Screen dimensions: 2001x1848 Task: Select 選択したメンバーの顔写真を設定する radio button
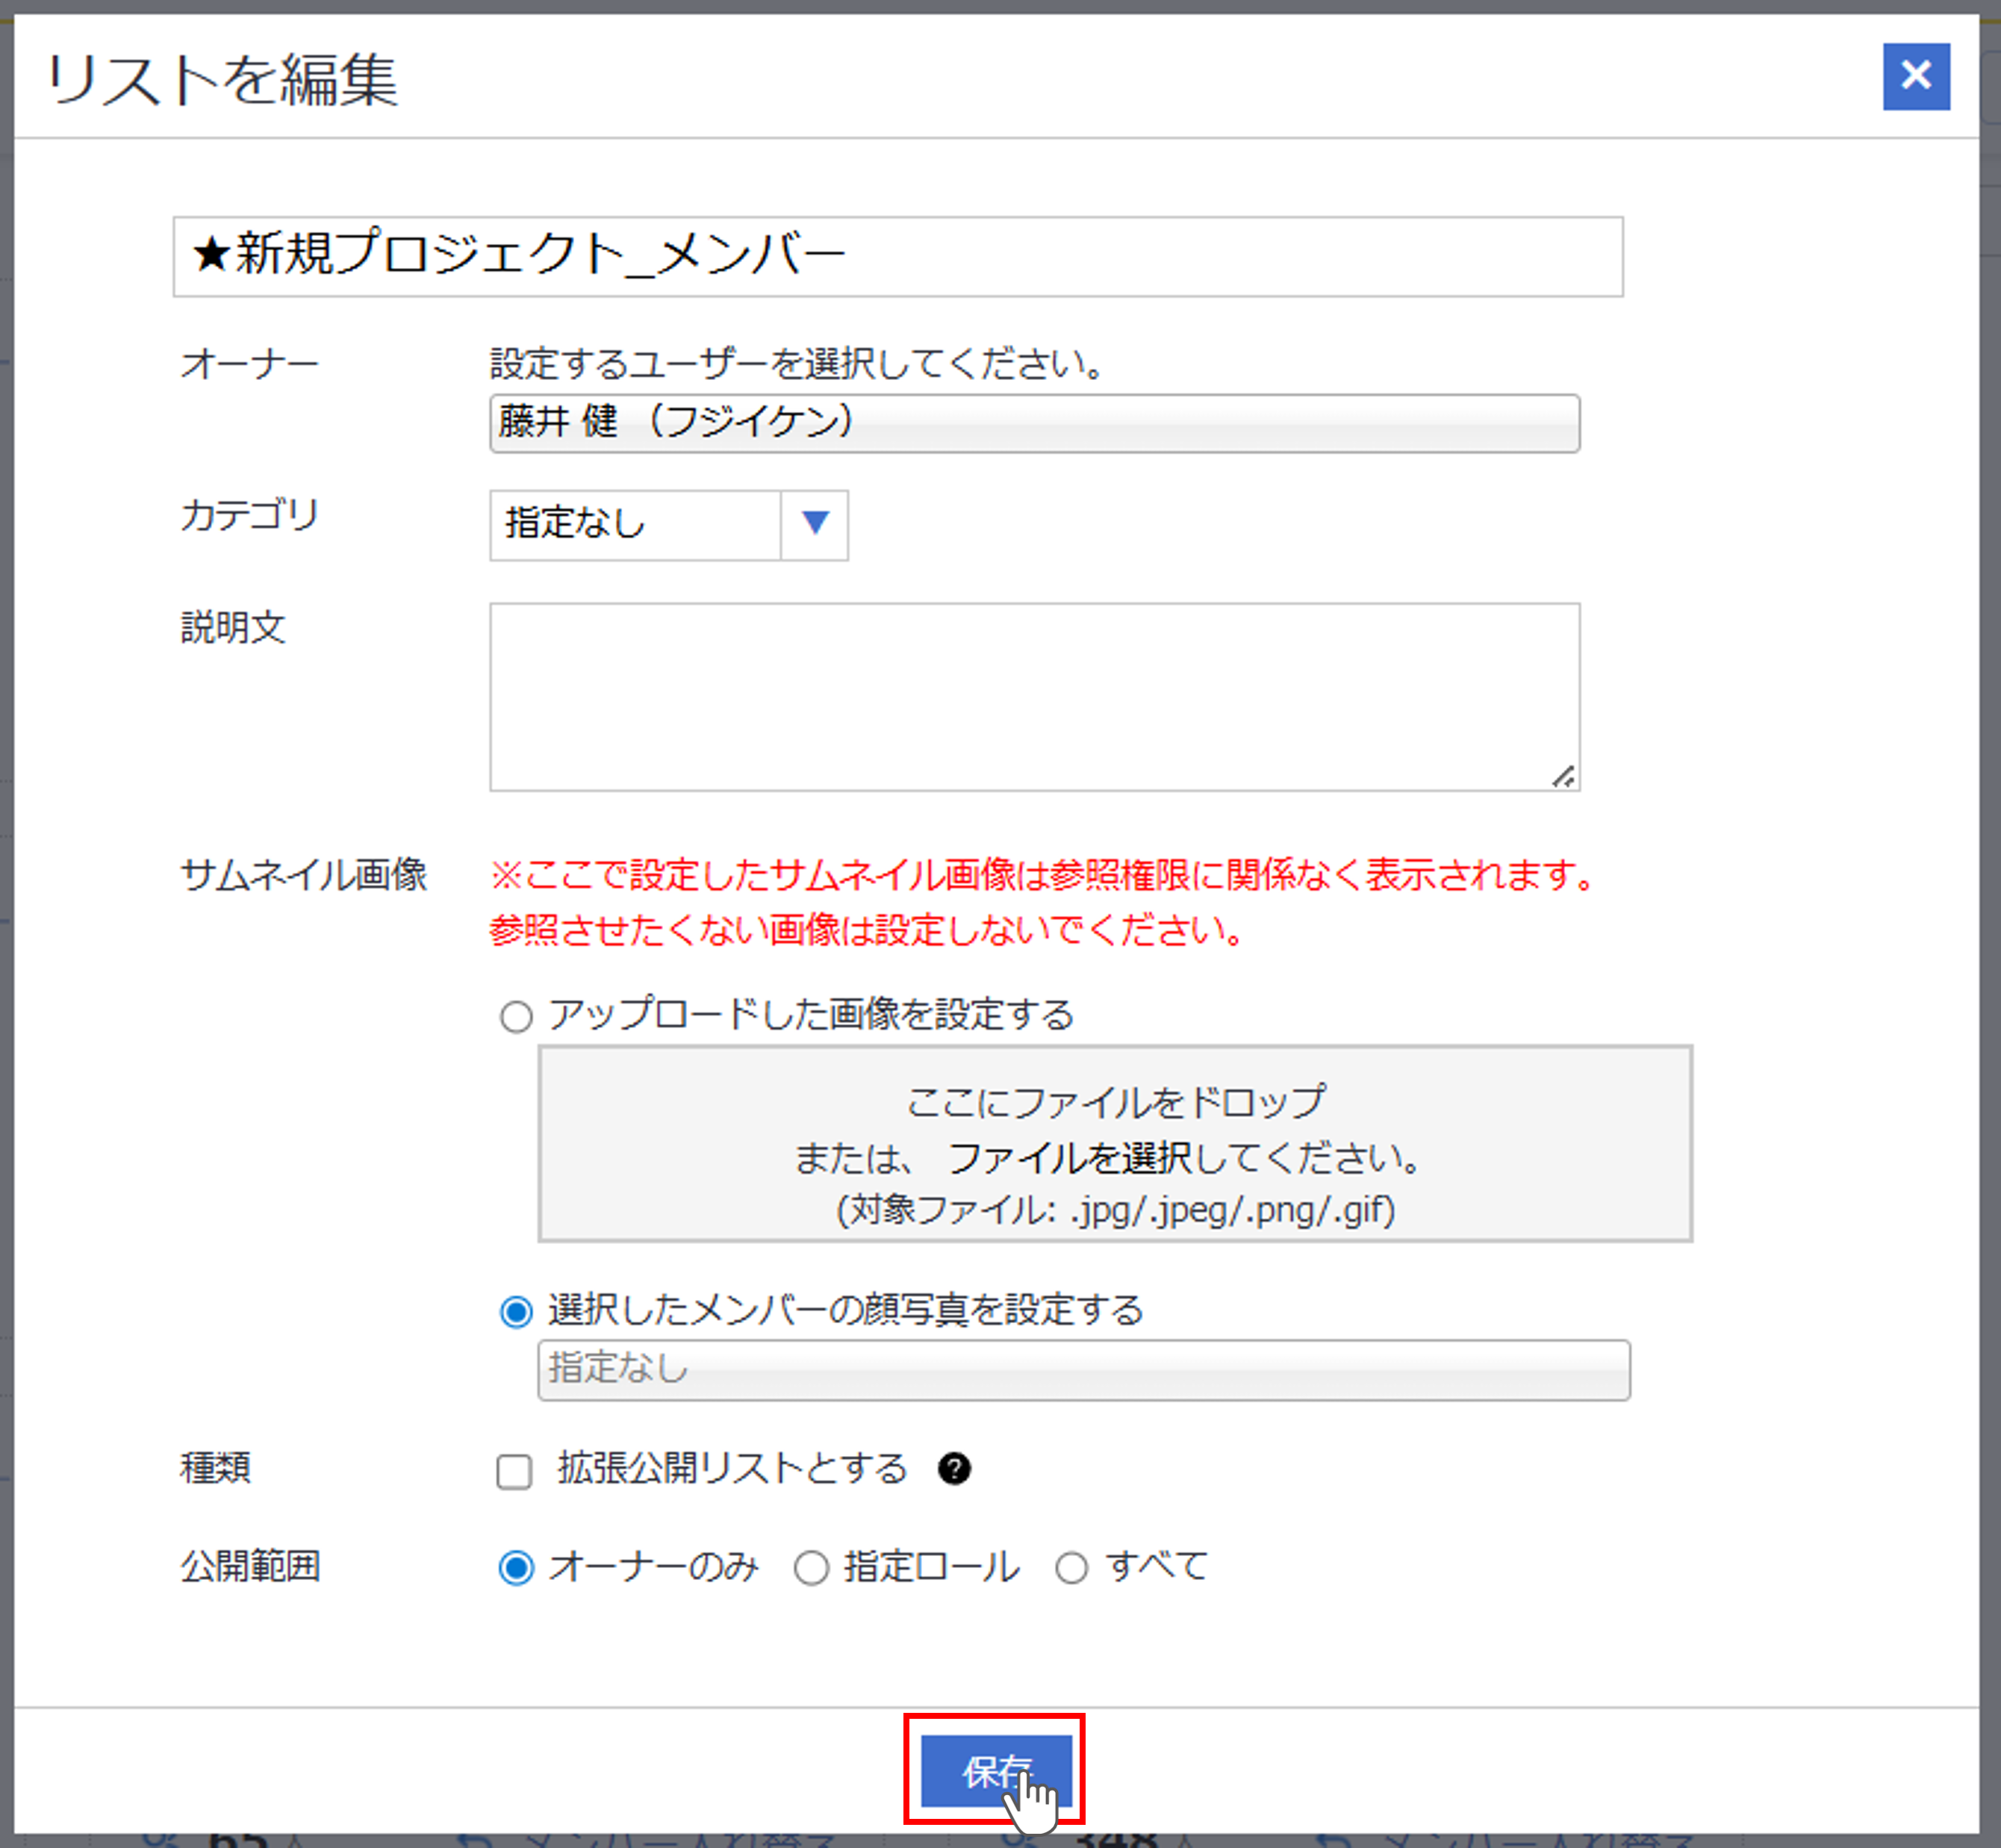[x=516, y=1311]
